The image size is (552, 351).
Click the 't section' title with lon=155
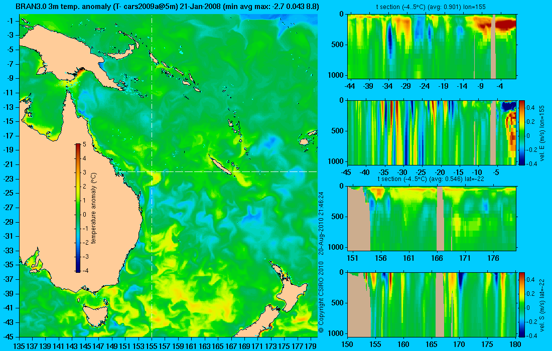coord(432,7)
